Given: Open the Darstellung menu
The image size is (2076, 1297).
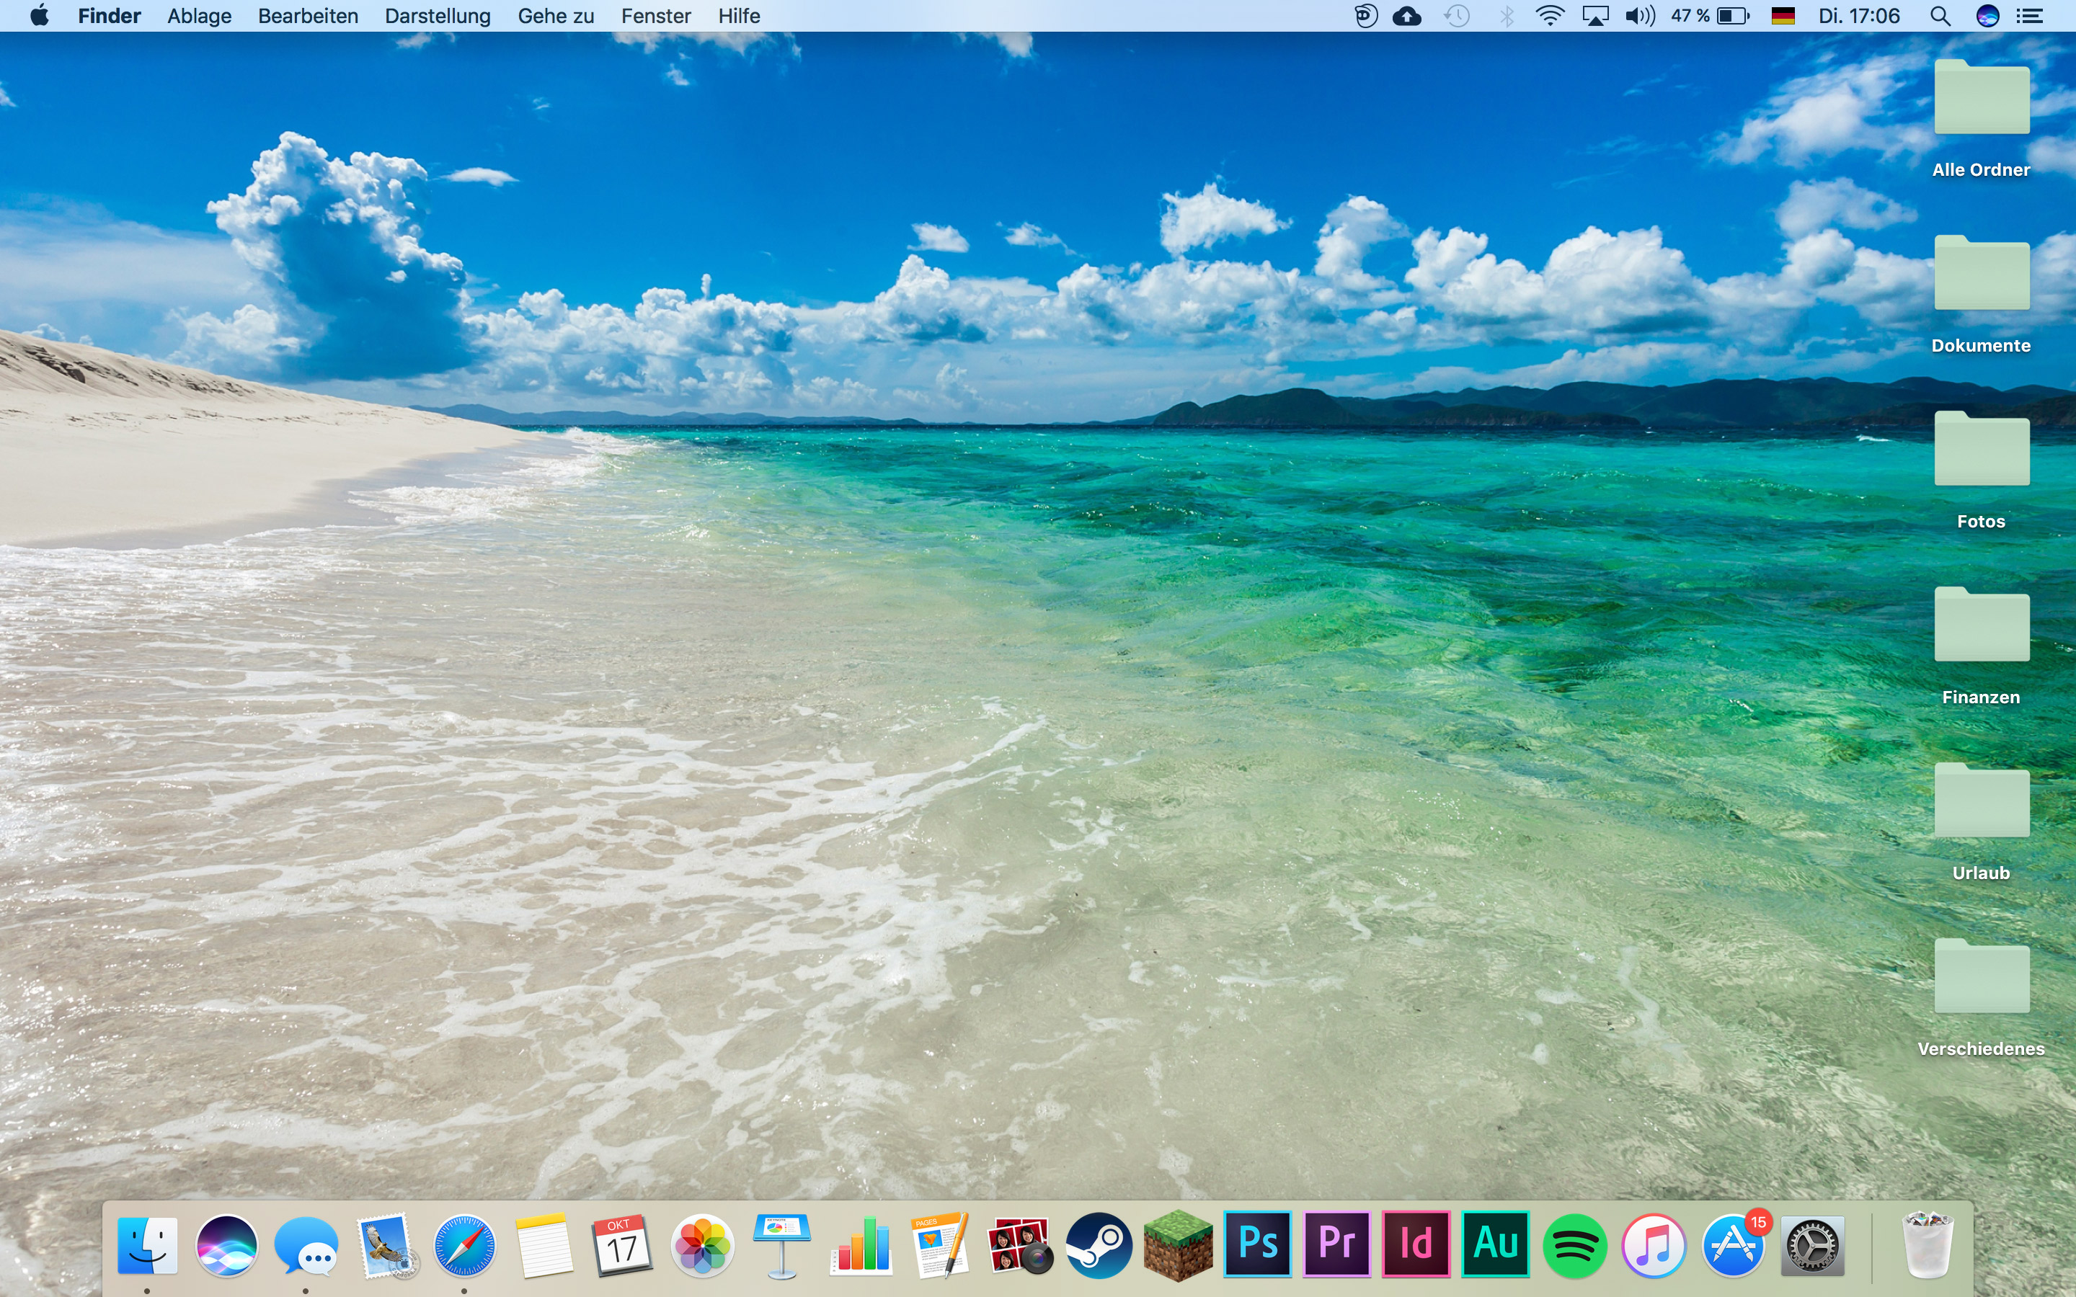Looking at the screenshot, I should pyautogui.click(x=438, y=17).
